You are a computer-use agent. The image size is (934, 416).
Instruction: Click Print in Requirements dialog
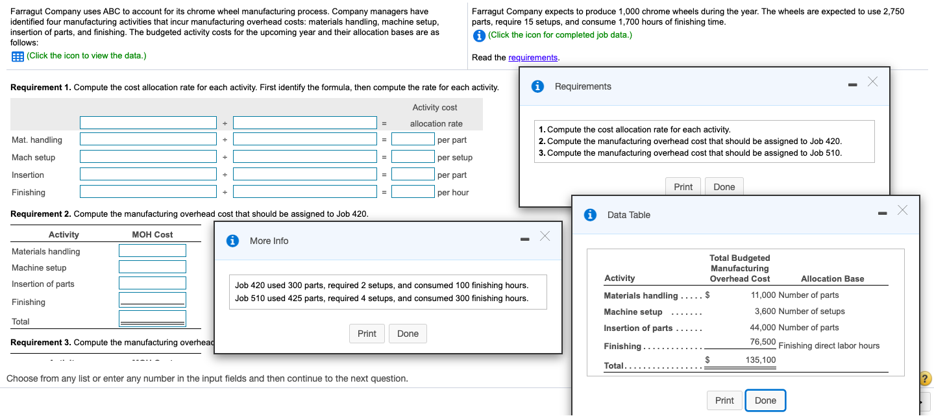point(683,187)
